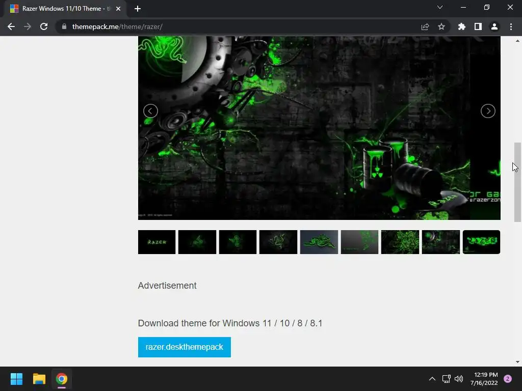Select the eighth barrels wallpaper thumbnail
The image size is (522, 391).
point(441,242)
